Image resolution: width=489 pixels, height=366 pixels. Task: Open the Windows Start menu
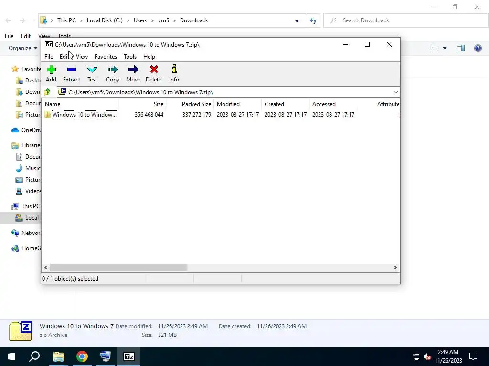pyautogui.click(x=11, y=356)
